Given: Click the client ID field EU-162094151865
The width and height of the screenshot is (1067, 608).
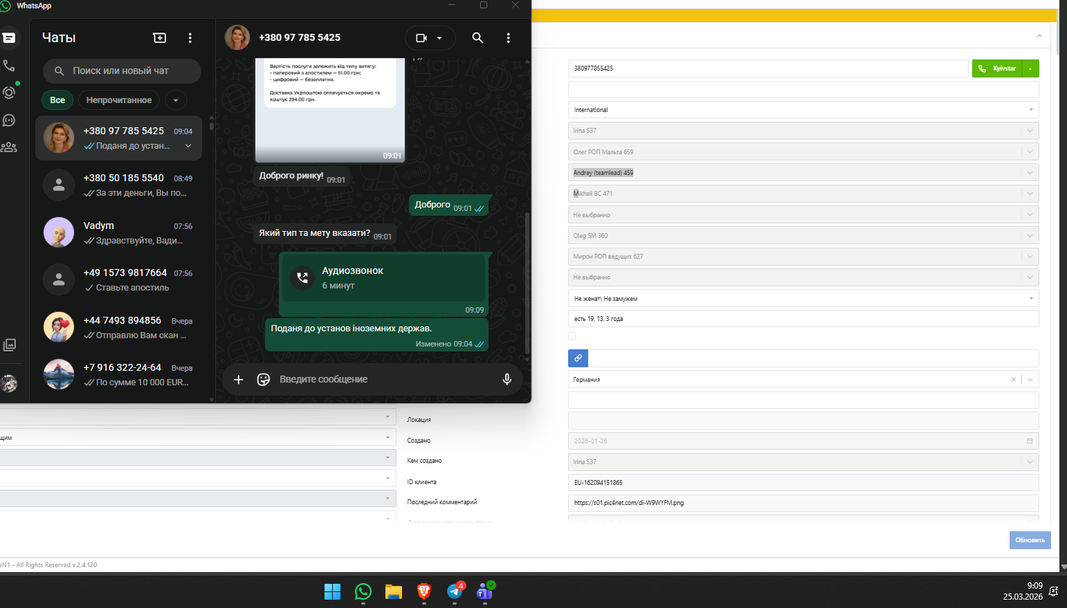Looking at the screenshot, I should (803, 483).
